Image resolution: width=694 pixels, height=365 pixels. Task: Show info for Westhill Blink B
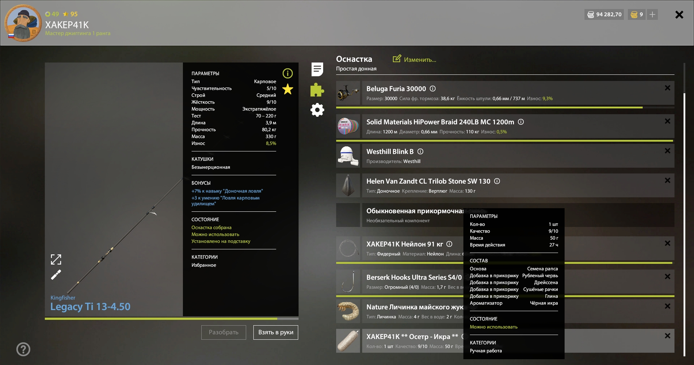point(420,151)
